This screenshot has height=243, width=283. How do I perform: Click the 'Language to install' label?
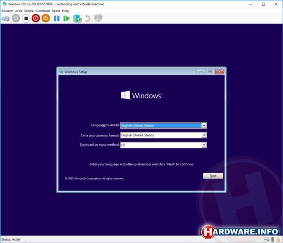tap(105, 125)
